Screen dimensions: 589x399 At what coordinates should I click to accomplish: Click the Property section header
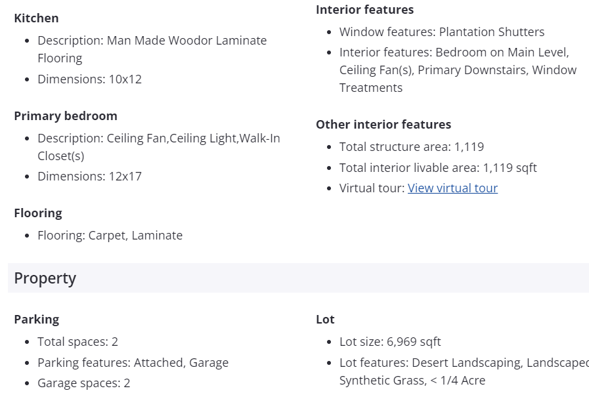(45, 278)
